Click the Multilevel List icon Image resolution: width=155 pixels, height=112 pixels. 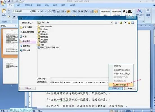[x=74, y=12]
